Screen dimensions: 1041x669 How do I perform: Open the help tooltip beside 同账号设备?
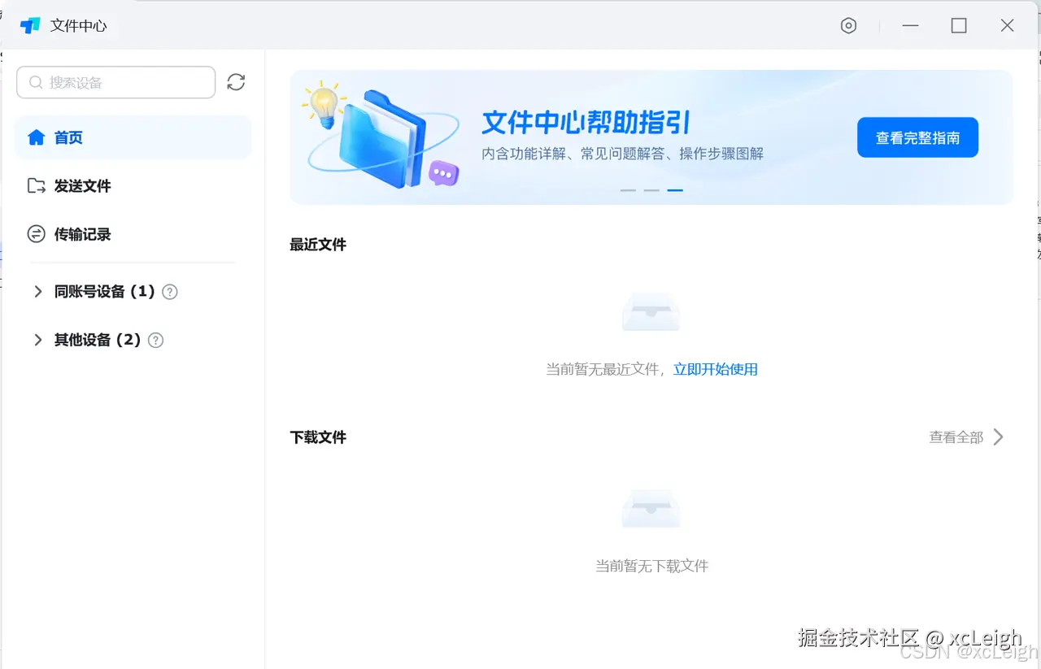[169, 292]
